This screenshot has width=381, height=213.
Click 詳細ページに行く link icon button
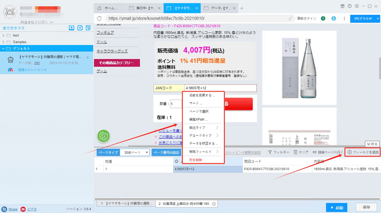click(328, 152)
